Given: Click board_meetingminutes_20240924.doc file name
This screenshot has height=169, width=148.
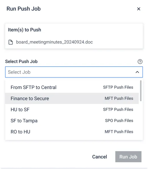Looking at the screenshot, I should coord(54,42).
